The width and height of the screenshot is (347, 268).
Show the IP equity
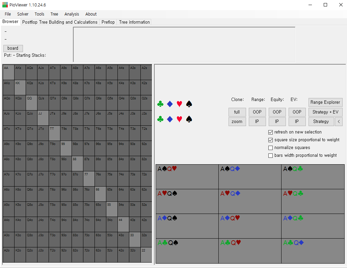(277, 122)
